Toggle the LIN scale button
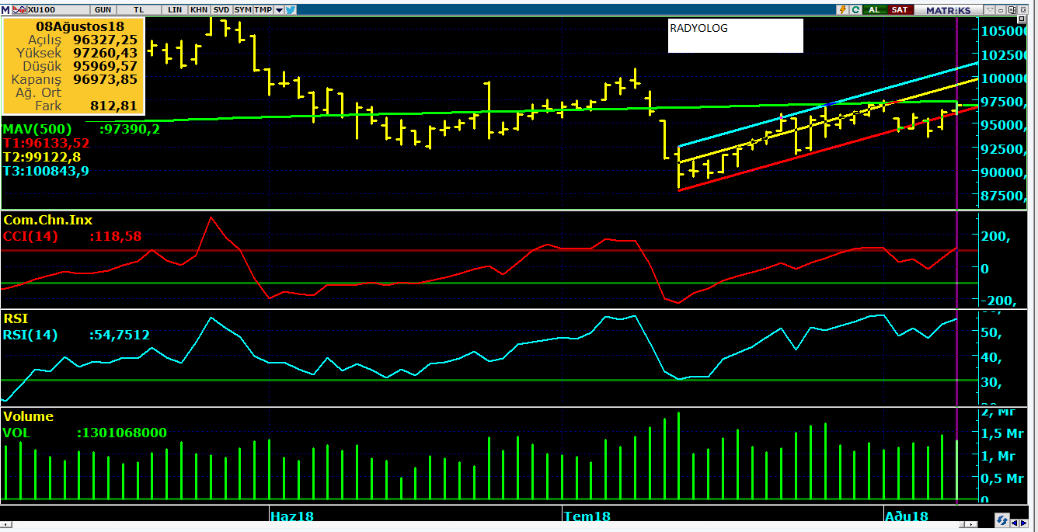The image size is (1038, 532). [x=175, y=10]
